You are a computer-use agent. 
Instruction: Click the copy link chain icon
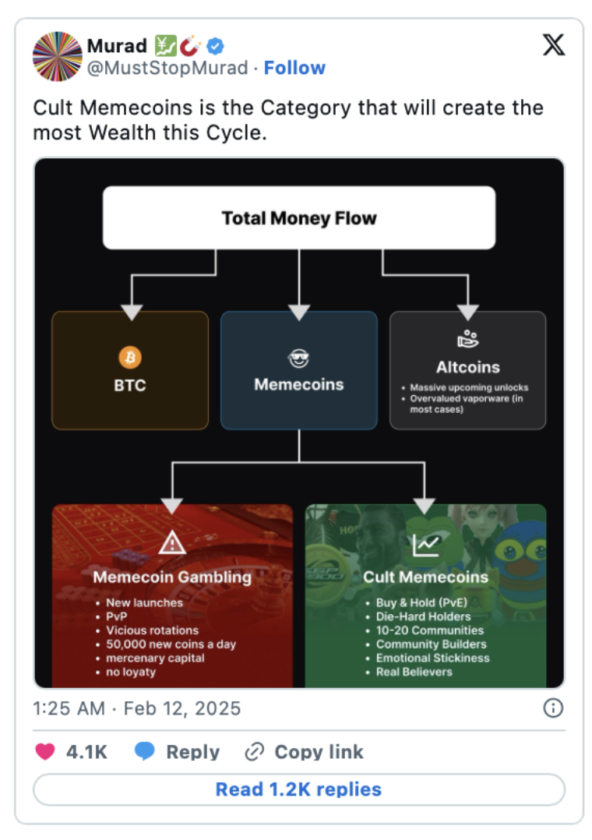click(255, 752)
